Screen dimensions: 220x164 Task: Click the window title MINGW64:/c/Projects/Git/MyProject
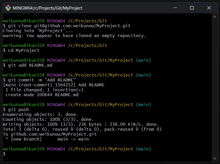(x=47, y=8)
